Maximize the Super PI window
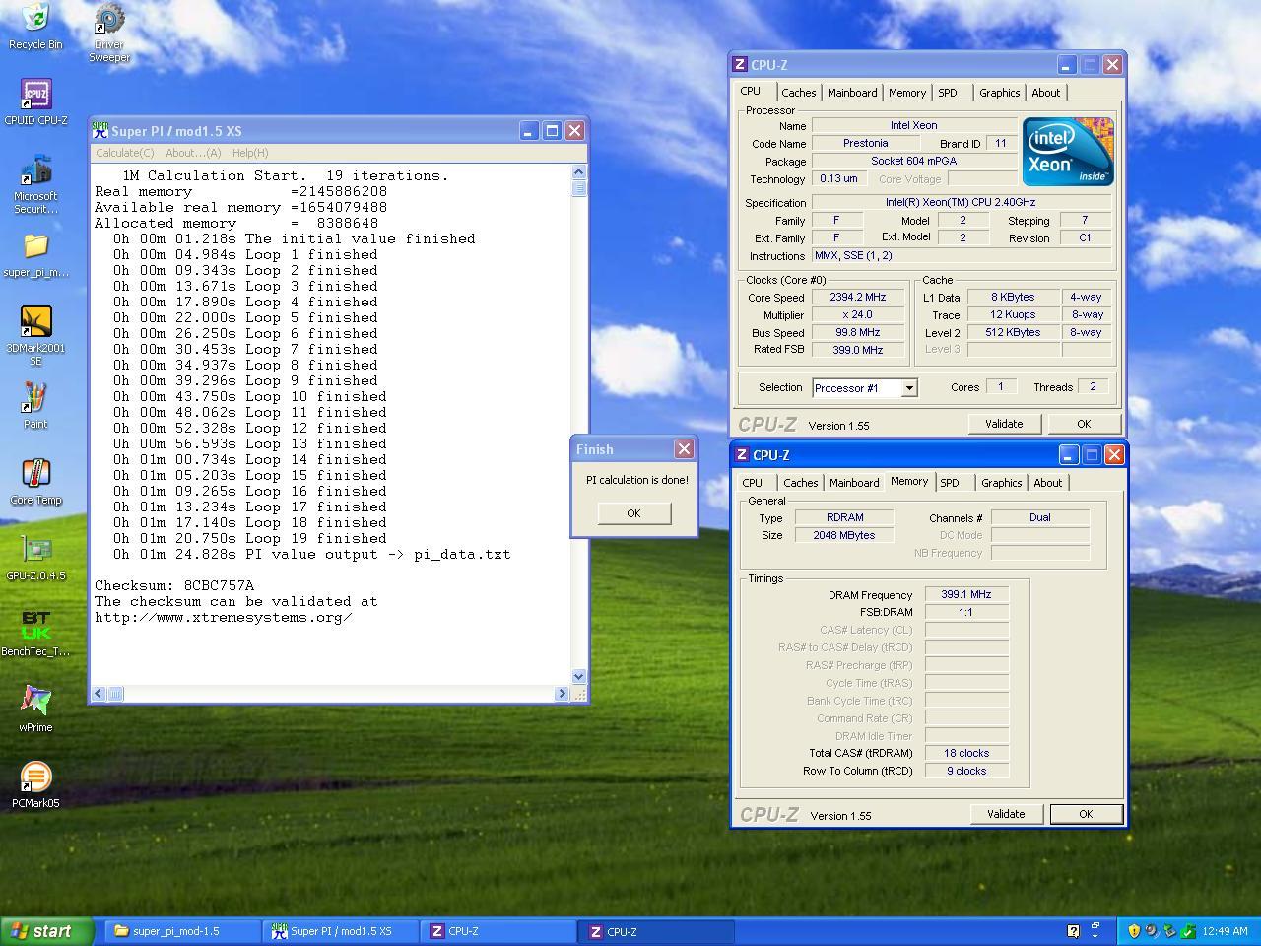The image size is (1261, 946). pos(552,131)
